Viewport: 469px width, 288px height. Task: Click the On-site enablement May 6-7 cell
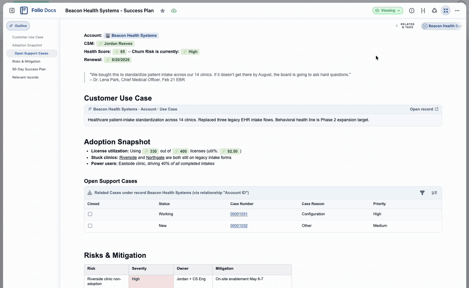[252, 281]
